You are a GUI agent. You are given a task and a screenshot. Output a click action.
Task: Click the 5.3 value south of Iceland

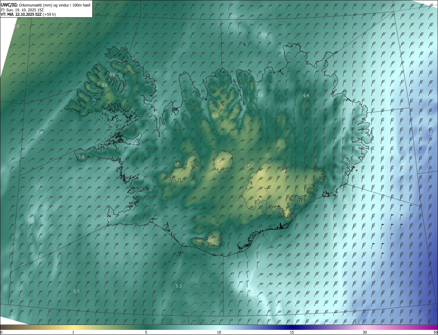coord(179,286)
